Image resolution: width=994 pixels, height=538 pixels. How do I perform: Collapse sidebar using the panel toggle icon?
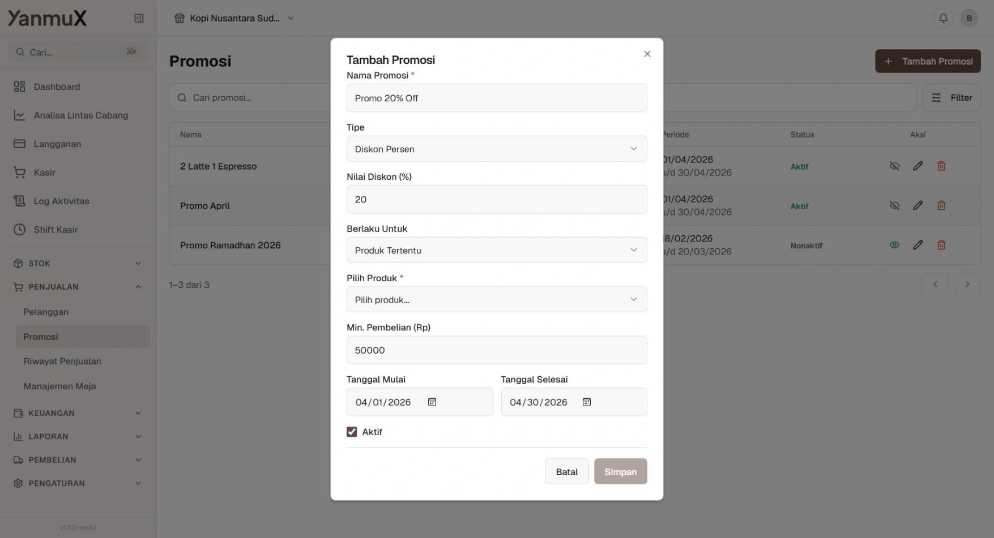point(139,18)
